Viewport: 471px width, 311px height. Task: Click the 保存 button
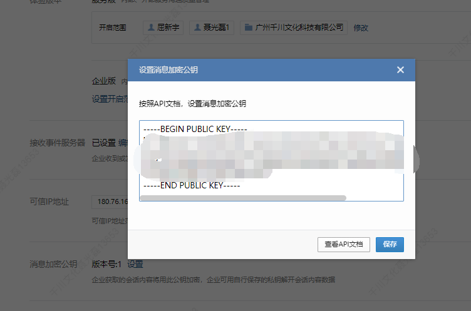[x=390, y=244]
